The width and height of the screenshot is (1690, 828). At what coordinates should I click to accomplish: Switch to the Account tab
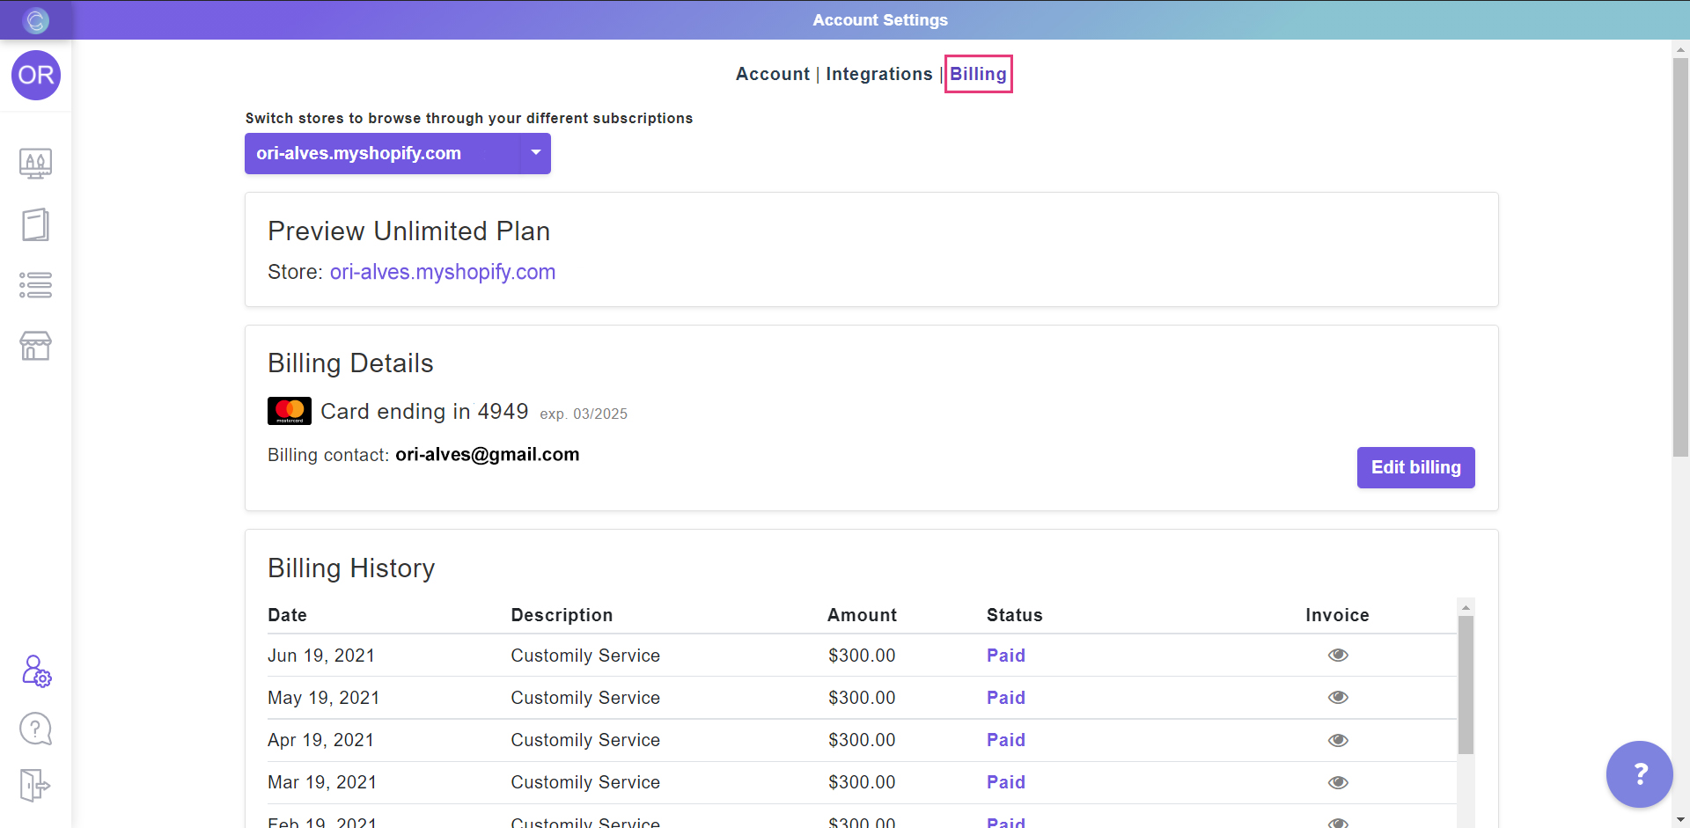(x=772, y=74)
